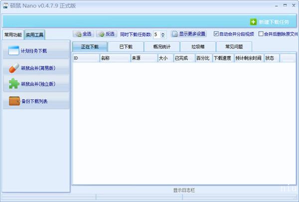The height and width of the screenshot is (202, 299).
Task: Sort by the 下载速度 column header
Action: click(223, 58)
